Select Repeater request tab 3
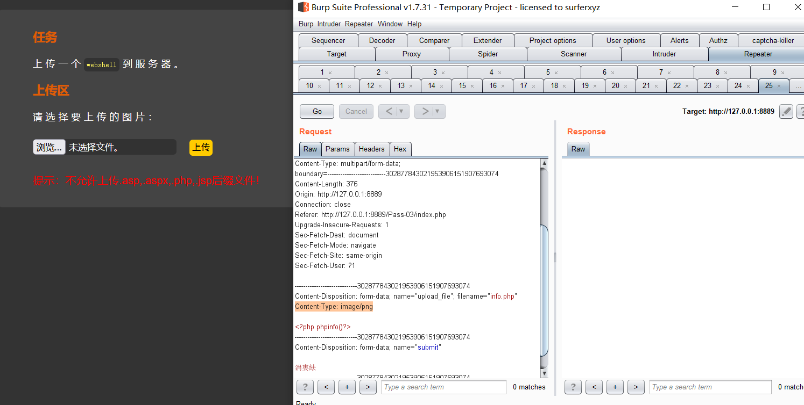Viewport: 804px width, 405px height. click(439, 73)
